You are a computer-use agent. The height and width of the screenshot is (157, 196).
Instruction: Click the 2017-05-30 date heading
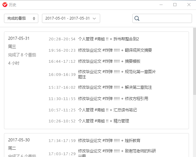click(19, 140)
